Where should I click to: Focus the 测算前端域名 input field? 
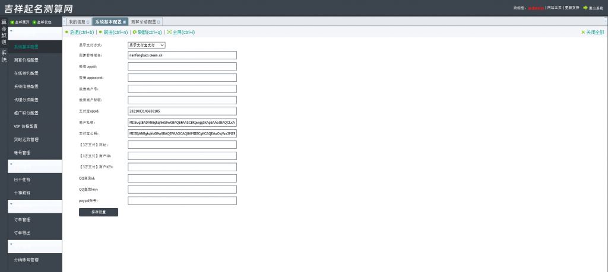tap(182, 55)
